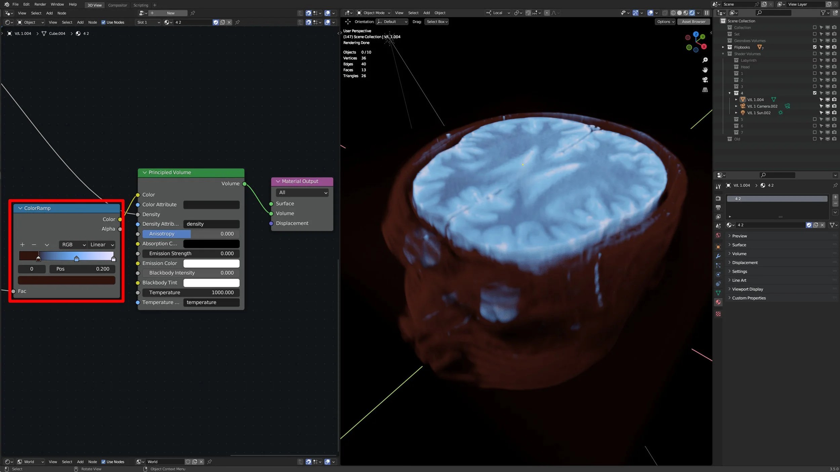Click the Asset Browser button
This screenshot has width=840, height=472.
(x=694, y=22)
